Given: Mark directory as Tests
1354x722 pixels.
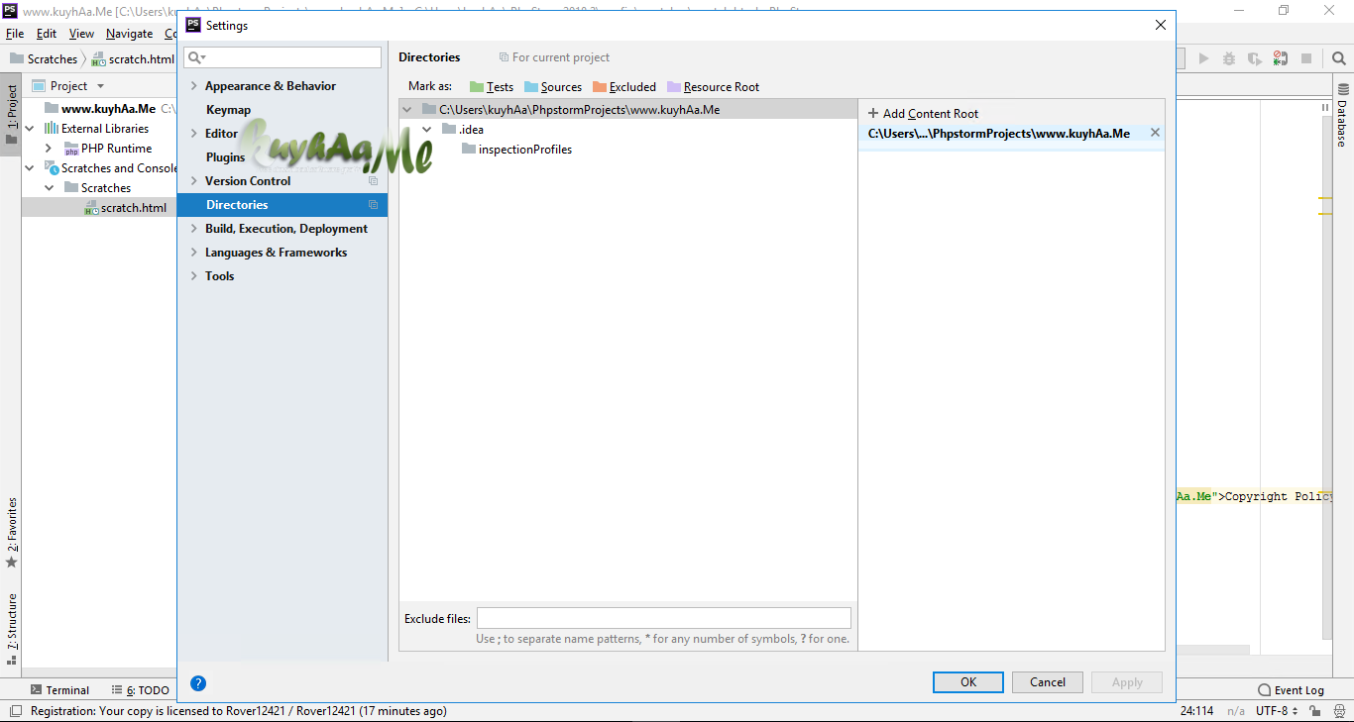Looking at the screenshot, I should click(x=492, y=87).
